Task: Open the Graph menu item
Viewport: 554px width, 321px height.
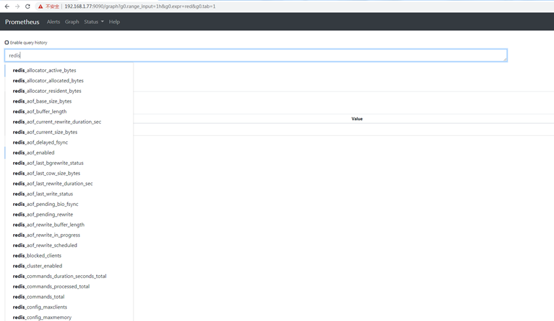Action: 72,22
